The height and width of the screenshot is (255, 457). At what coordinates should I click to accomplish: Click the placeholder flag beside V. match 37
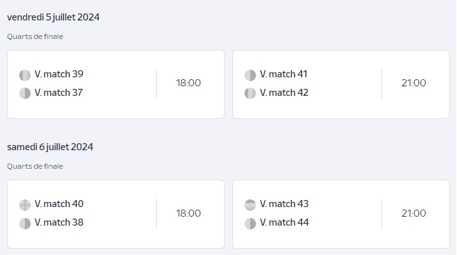(x=25, y=93)
